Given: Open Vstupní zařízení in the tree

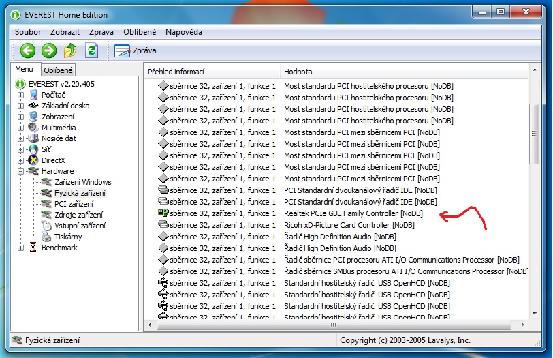Looking at the screenshot, I should point(80,226).
